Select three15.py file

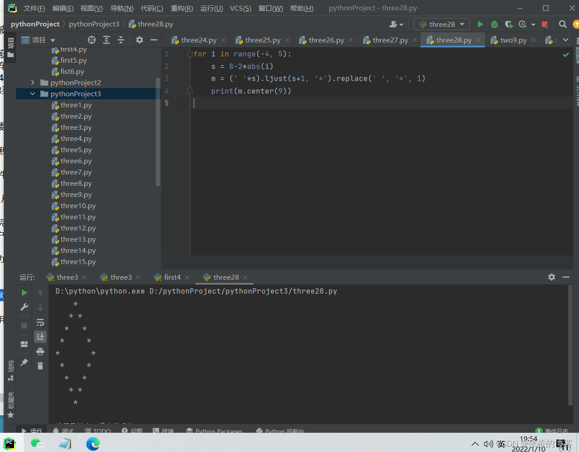(x=78, y=261)
